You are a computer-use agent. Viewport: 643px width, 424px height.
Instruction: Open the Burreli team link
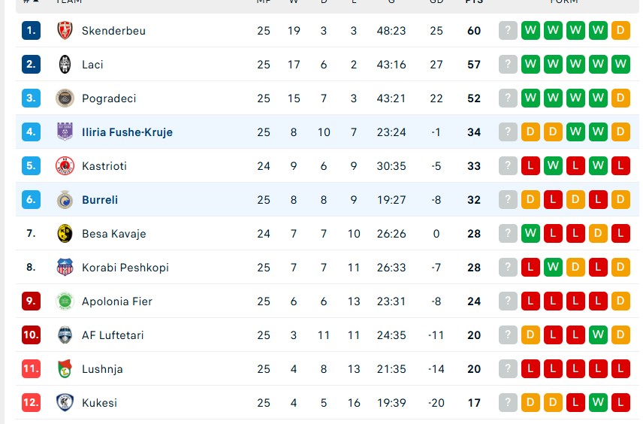100,200
